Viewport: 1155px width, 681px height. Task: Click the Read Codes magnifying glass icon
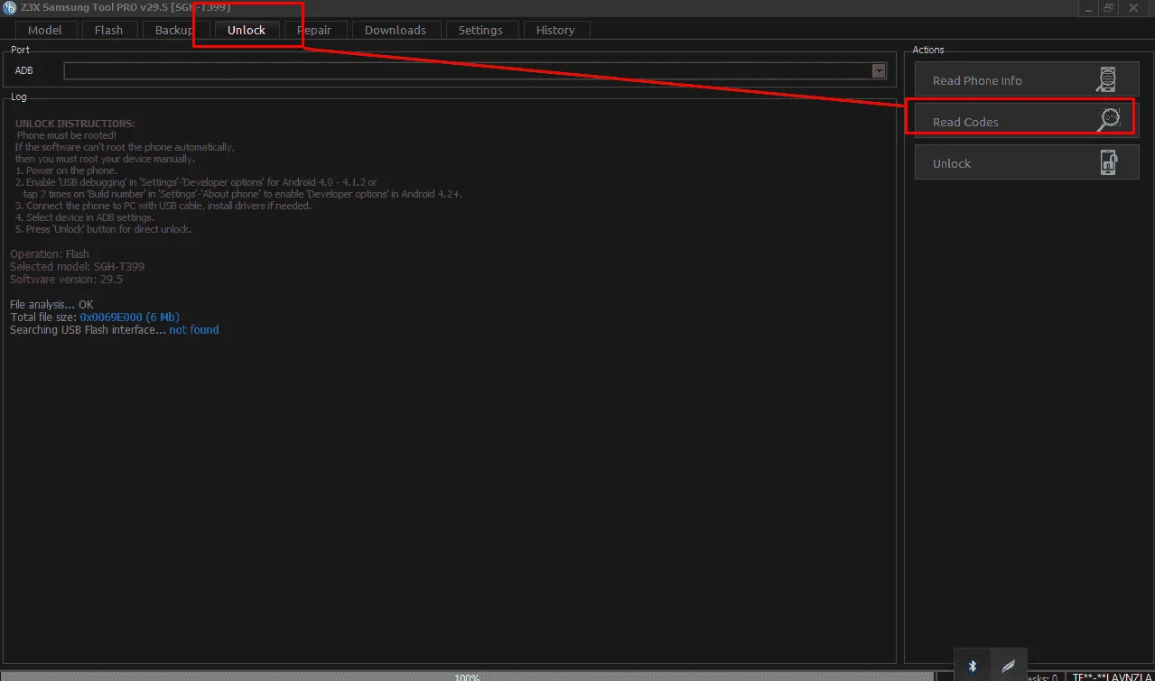(1108, 120)
